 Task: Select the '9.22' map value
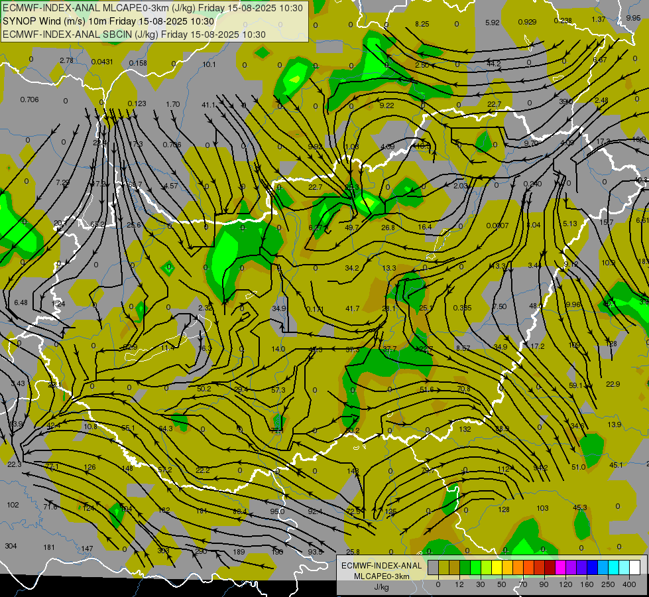pos(386,105)
